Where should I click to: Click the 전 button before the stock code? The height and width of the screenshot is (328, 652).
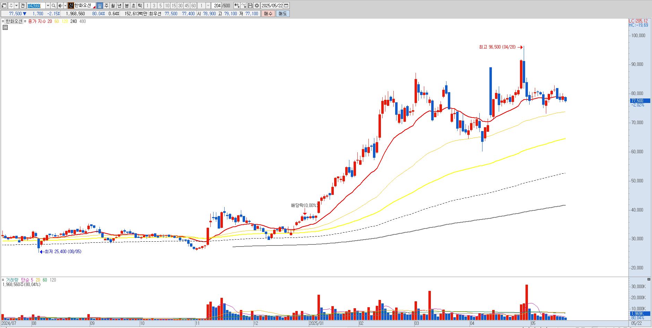pyautogui.click(x=23, y=6)
